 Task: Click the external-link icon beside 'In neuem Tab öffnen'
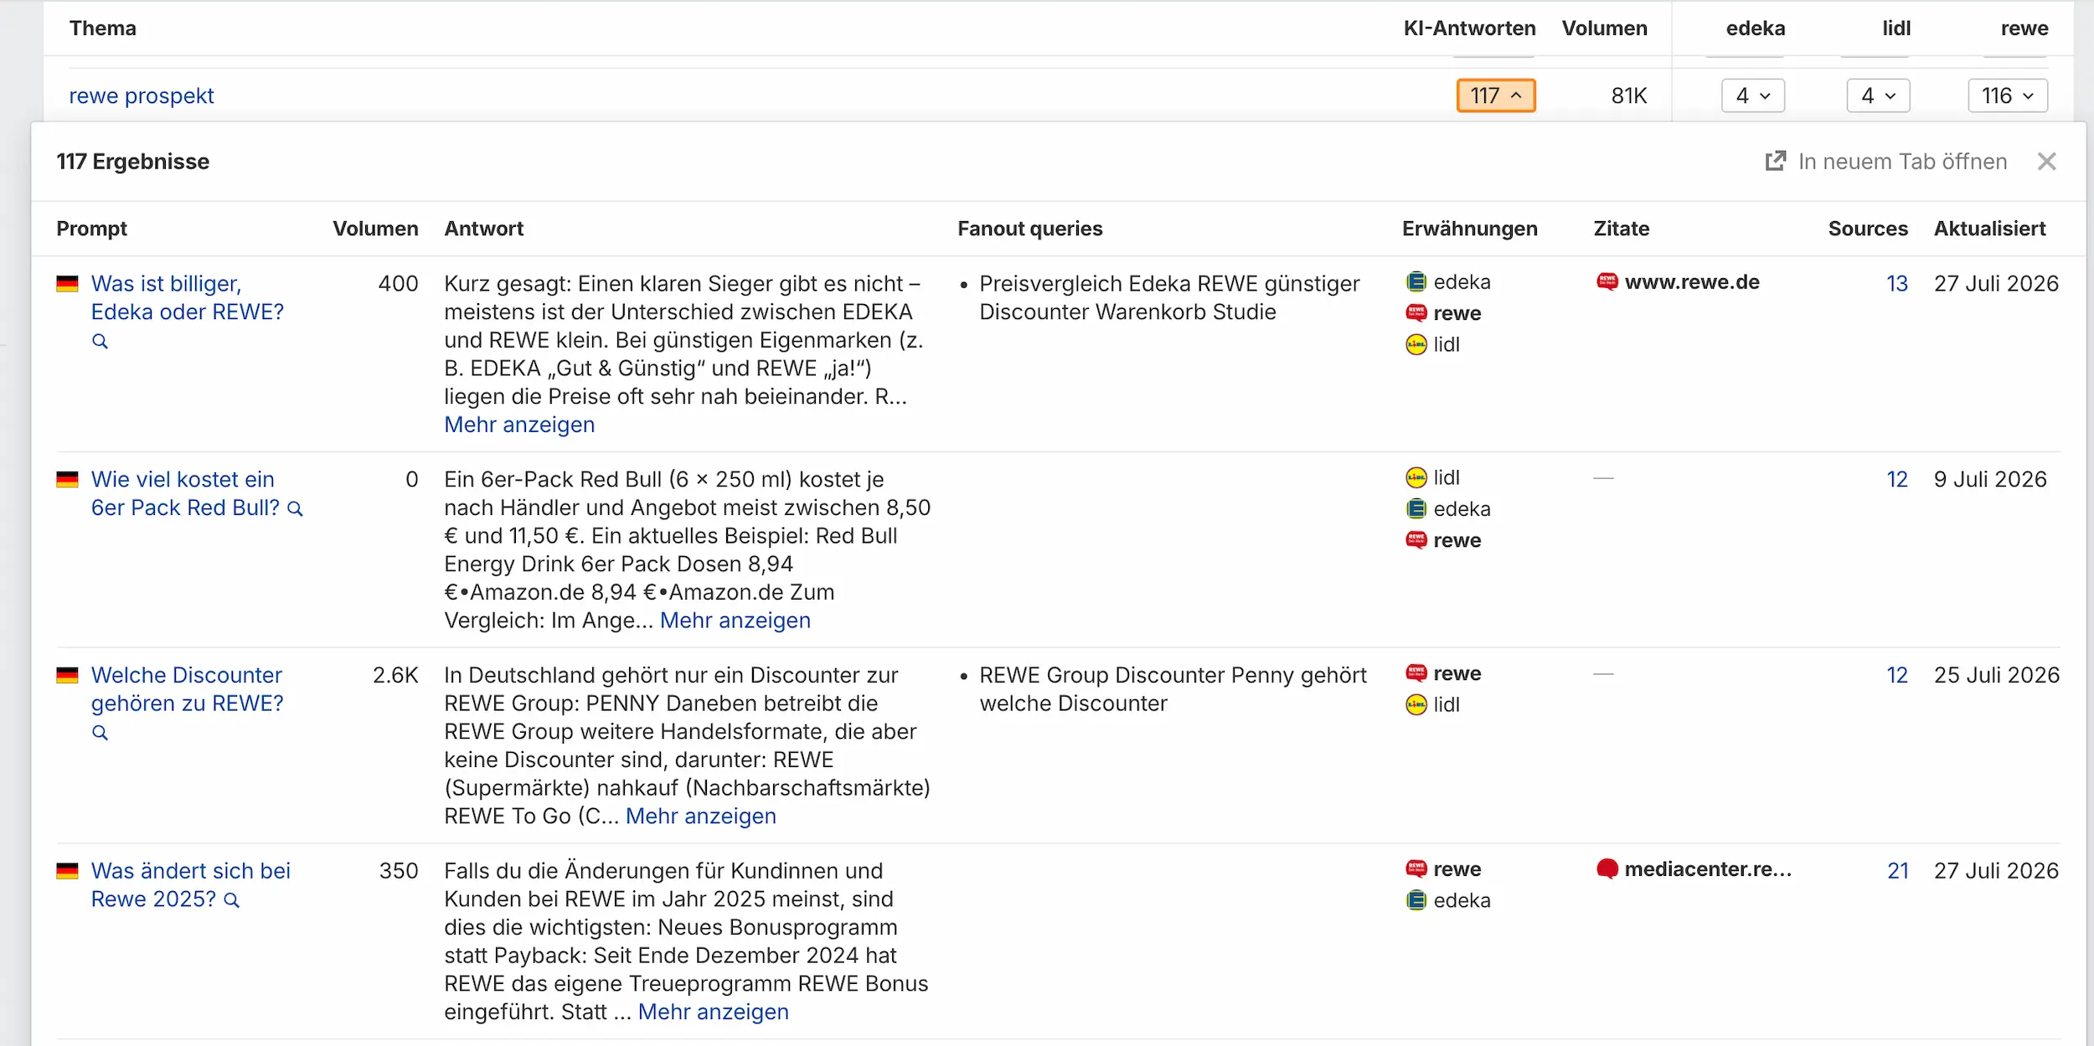[1775, 161]
